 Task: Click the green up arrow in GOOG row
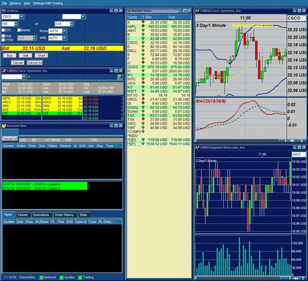pos(143,67)
